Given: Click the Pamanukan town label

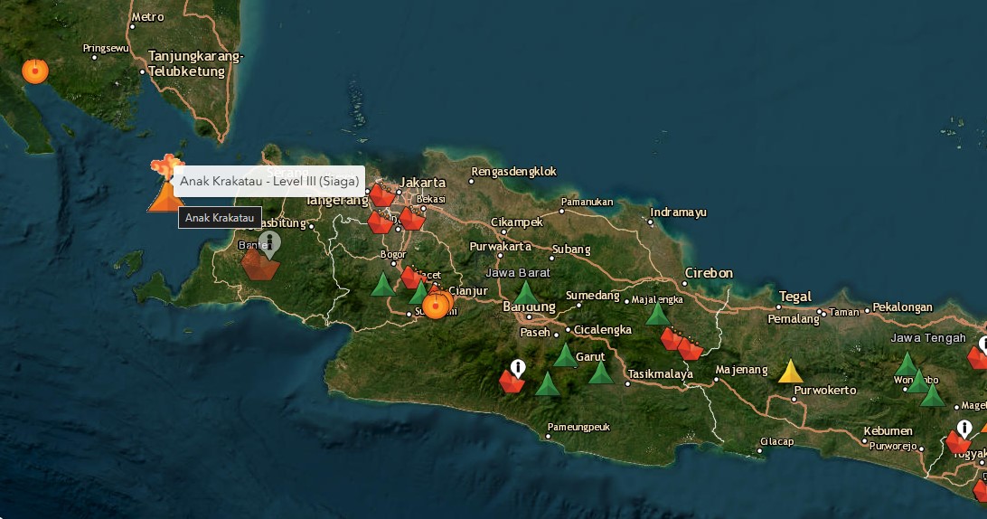Looking at the screenshot, I should (x=587, y=203).
